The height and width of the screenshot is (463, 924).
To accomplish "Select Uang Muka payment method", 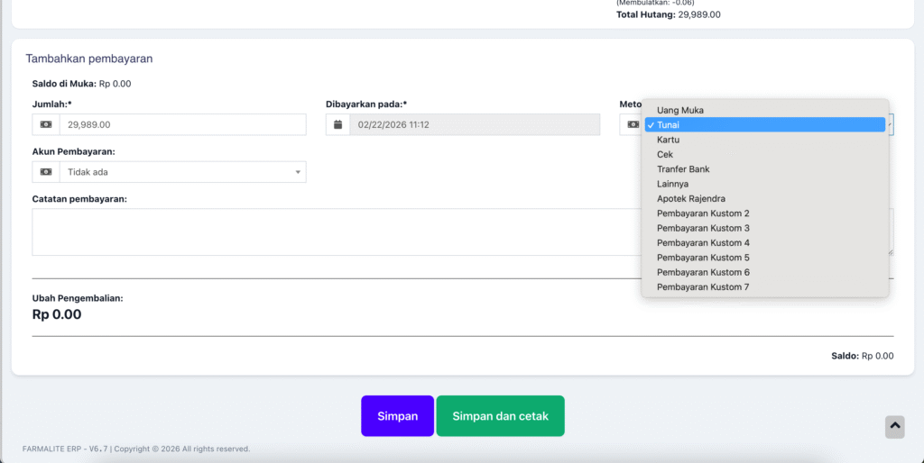I will 680,110.
